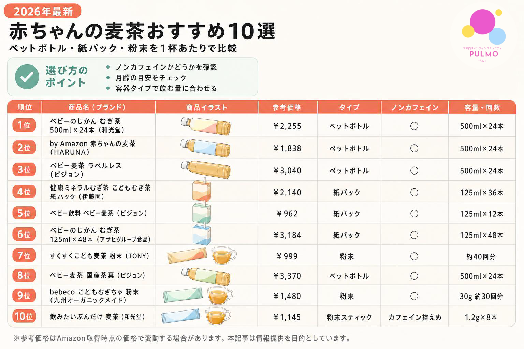Screen dimensions: 524x349
Task: Click the 1位 bottle illustration
Action: tap(206, 126)
